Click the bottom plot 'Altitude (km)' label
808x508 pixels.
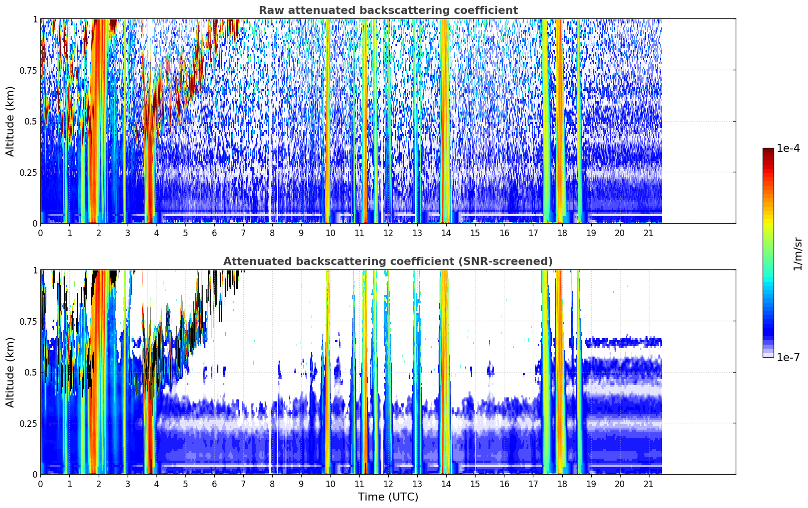coord(10,372)
